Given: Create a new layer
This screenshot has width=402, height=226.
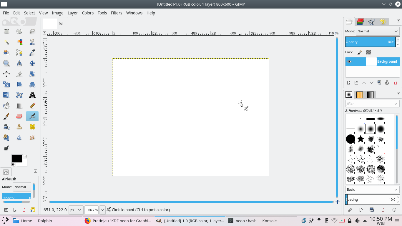Looking at the screenshot, I should point(348,83).
